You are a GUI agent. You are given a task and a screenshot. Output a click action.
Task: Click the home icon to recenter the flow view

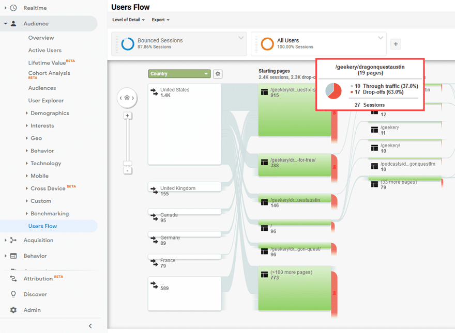[127, 98]
